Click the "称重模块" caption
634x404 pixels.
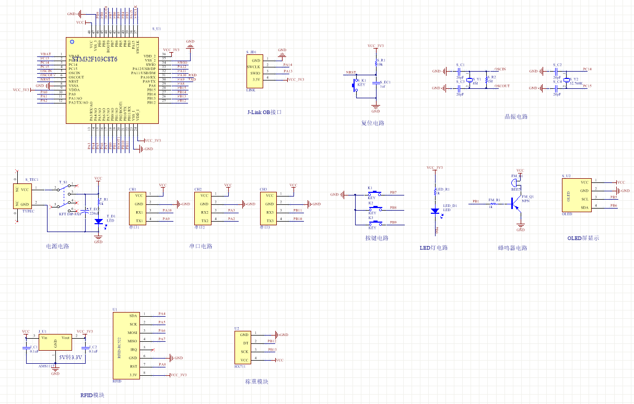[x=256, y=382]
